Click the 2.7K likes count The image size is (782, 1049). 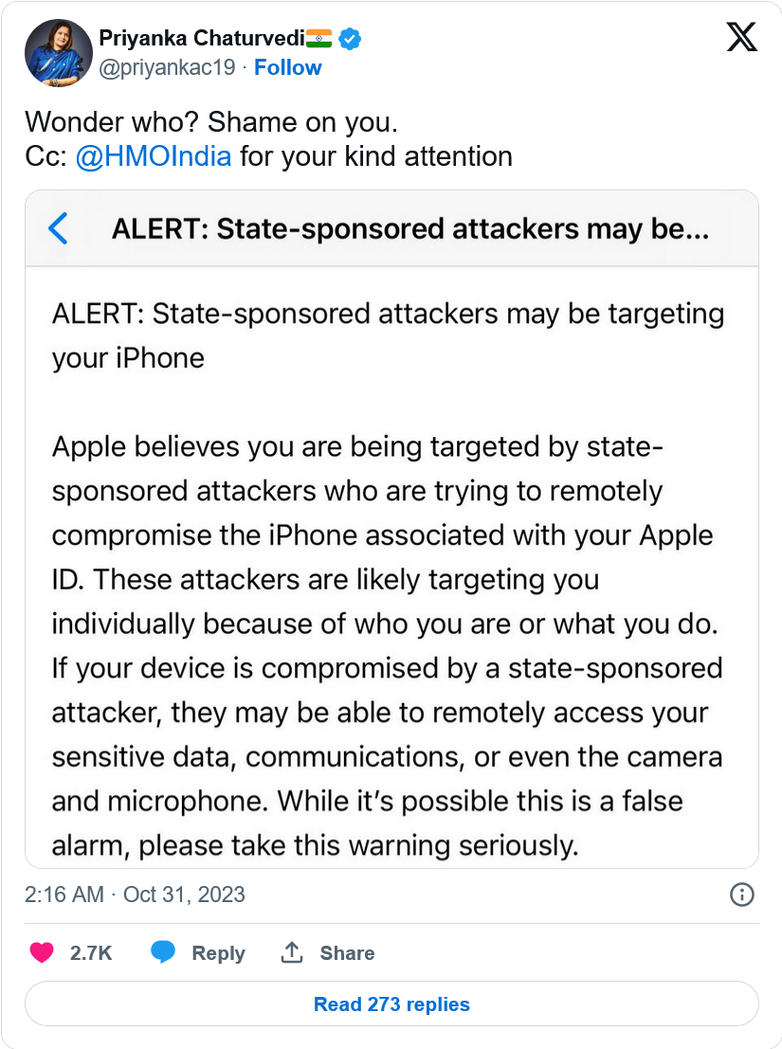click(x=91, y=953)
